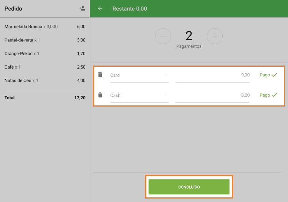Select the Café order item
The width and height of the screenshot is (288, 202).
click(x=45, y=67)
